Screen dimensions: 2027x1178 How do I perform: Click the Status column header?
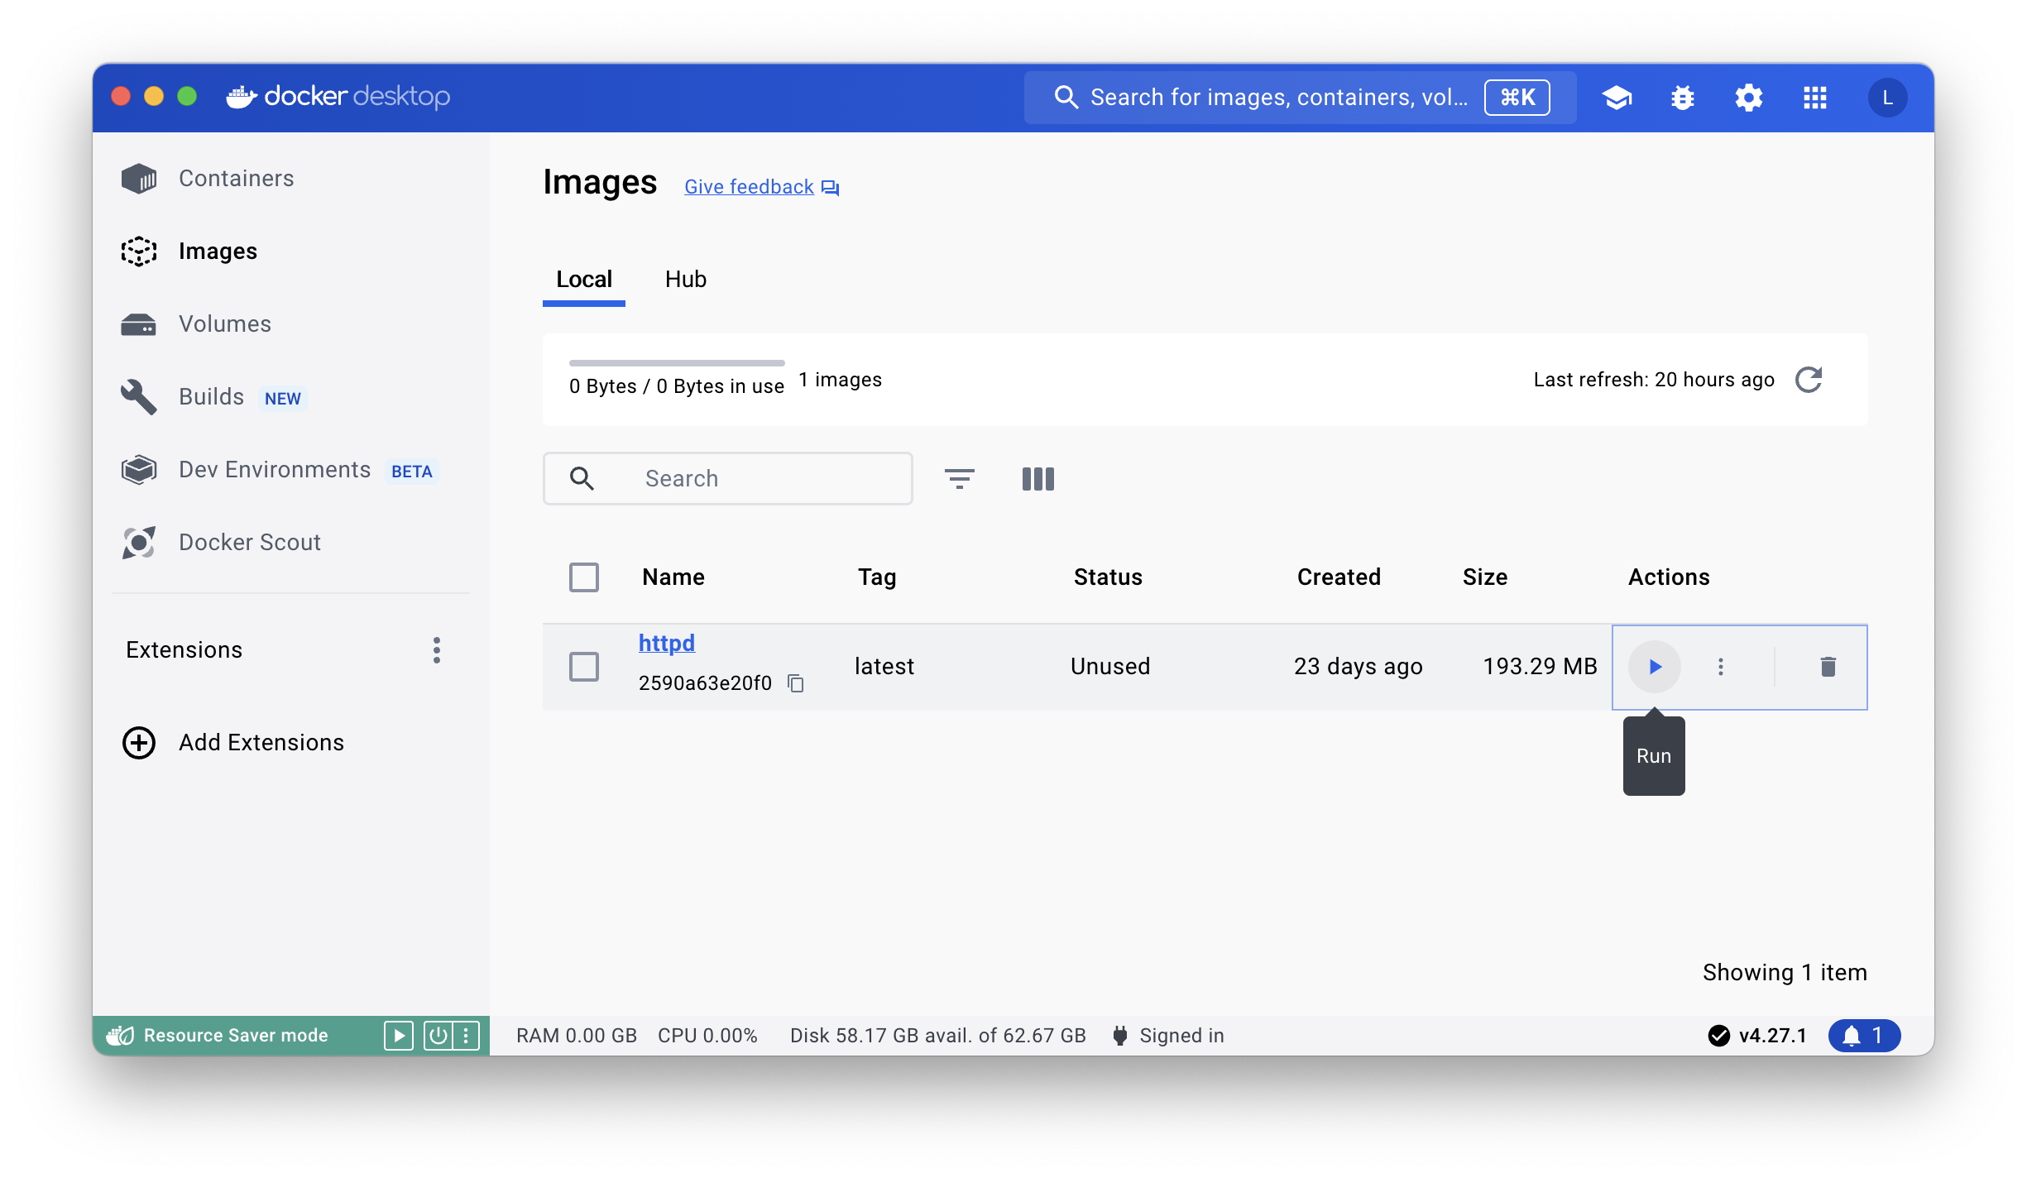(x=1108, y=577)
